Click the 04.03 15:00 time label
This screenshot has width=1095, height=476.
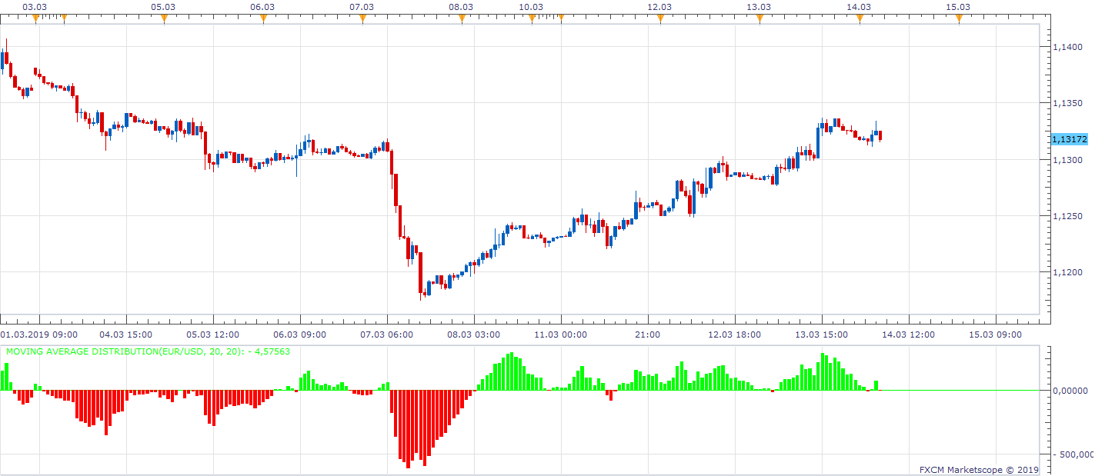[126, 335]
